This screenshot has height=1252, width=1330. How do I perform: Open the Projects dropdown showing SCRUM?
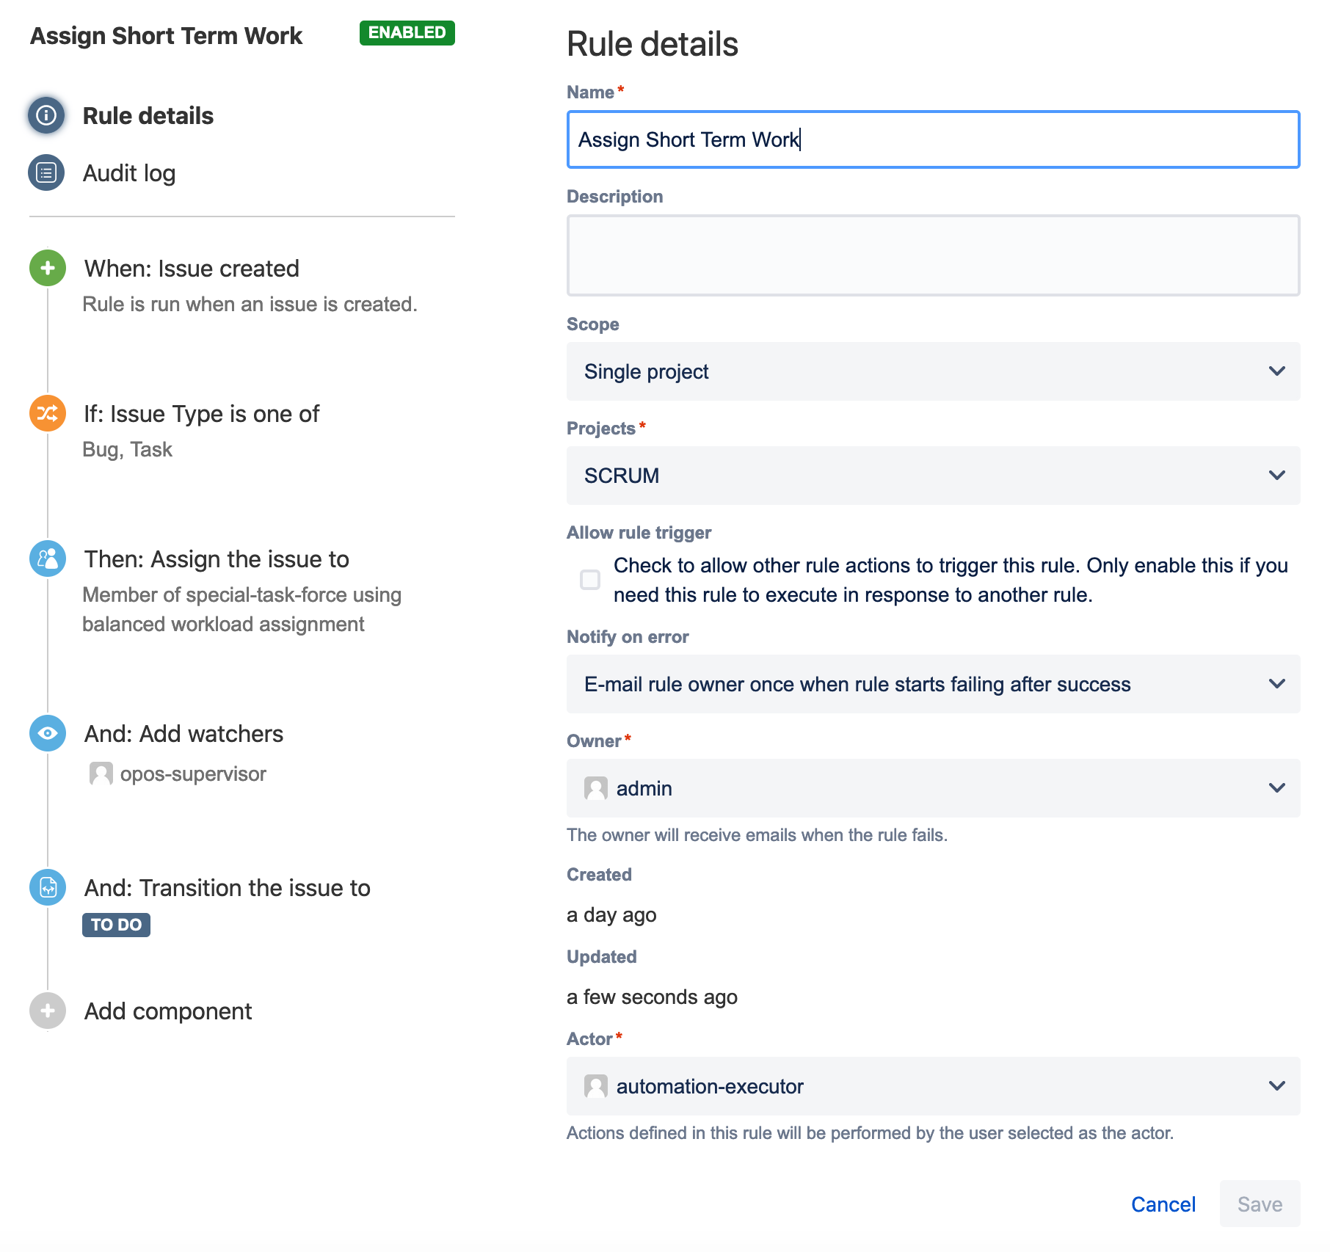(x=932, y=476)
